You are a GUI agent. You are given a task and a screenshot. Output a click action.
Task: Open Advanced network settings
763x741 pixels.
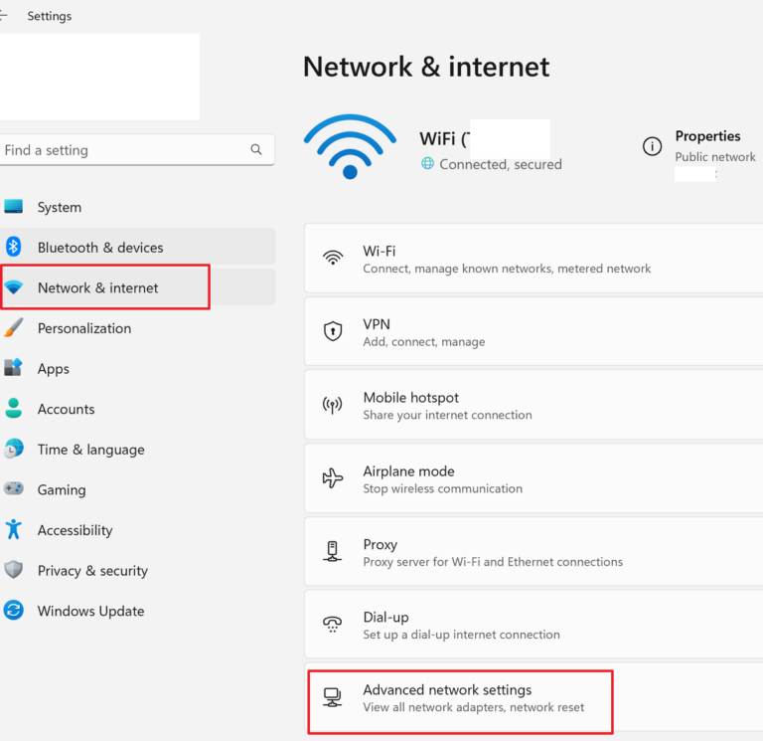coord(534,697)
